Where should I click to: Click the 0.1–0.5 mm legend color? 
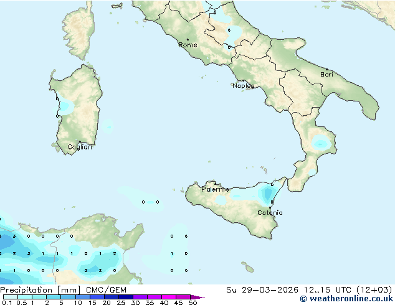[x=11, y=297]
